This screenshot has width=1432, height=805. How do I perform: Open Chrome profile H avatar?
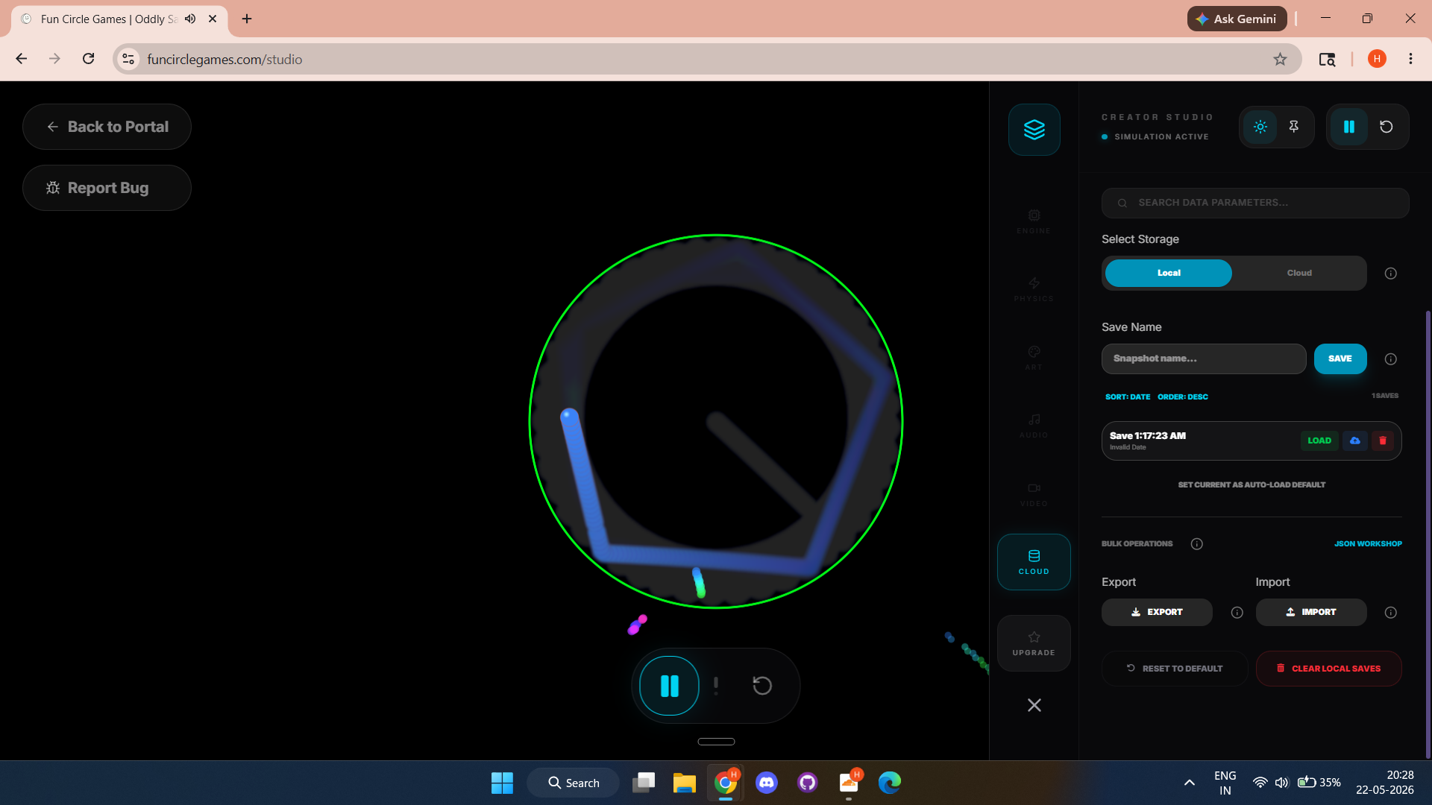pos(1377,59)
